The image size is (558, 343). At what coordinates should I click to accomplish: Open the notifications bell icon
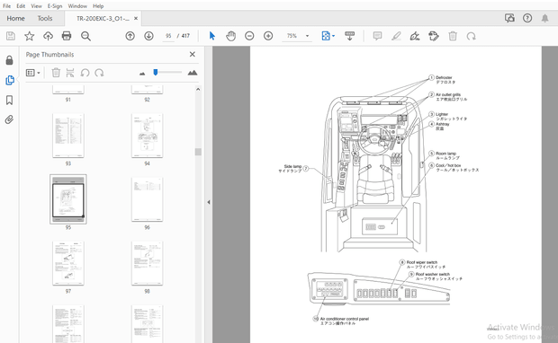544,18
